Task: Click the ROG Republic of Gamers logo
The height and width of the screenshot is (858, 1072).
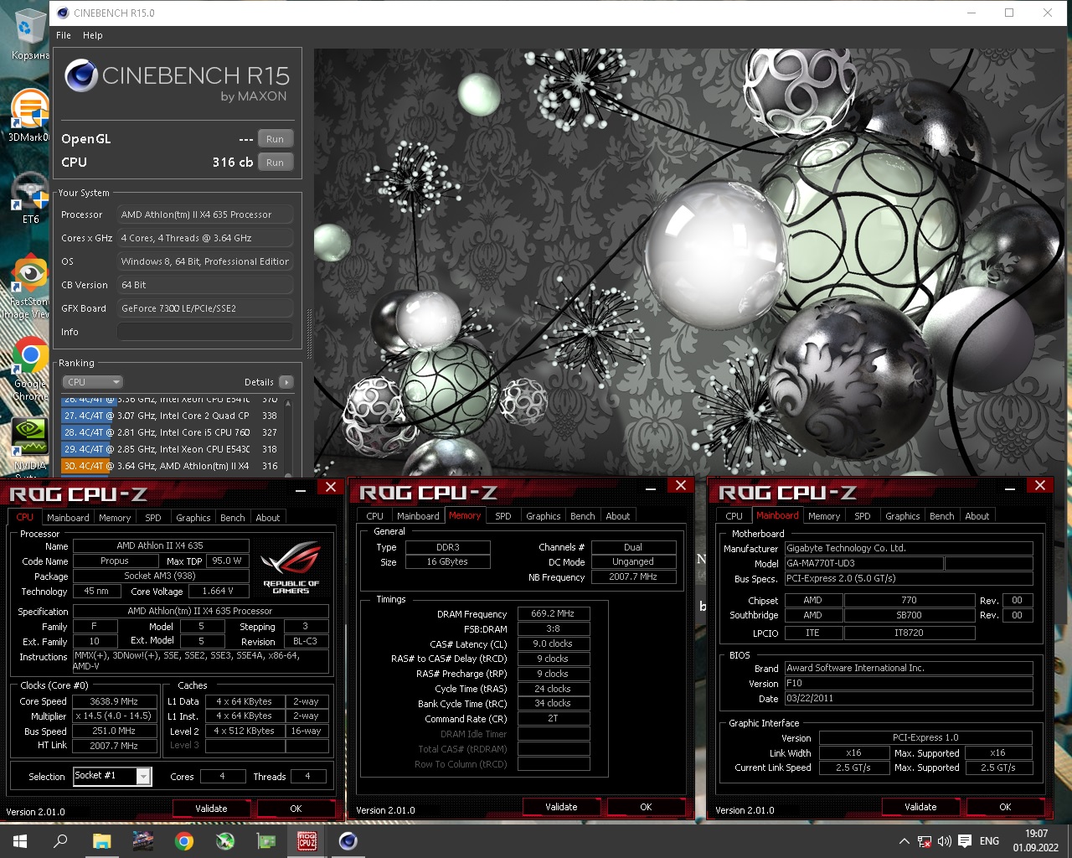Action: coord(291,569)
